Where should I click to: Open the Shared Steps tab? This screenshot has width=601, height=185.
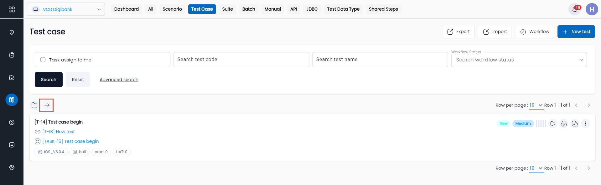383,9
